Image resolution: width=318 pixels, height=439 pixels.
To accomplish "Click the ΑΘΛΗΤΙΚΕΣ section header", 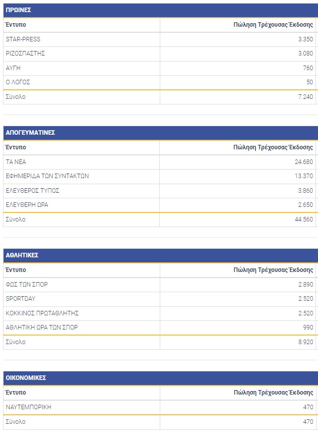I will (x=22, y=255).
